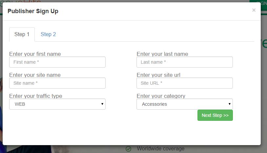Click into the Site URL field
The height and width of the screenshot is (153, 267).
[185, 83]
